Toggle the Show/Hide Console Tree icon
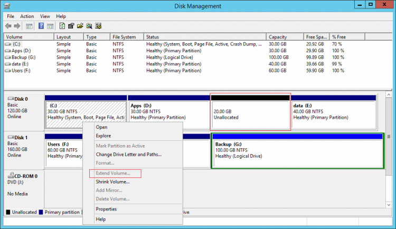 (29, 26)
